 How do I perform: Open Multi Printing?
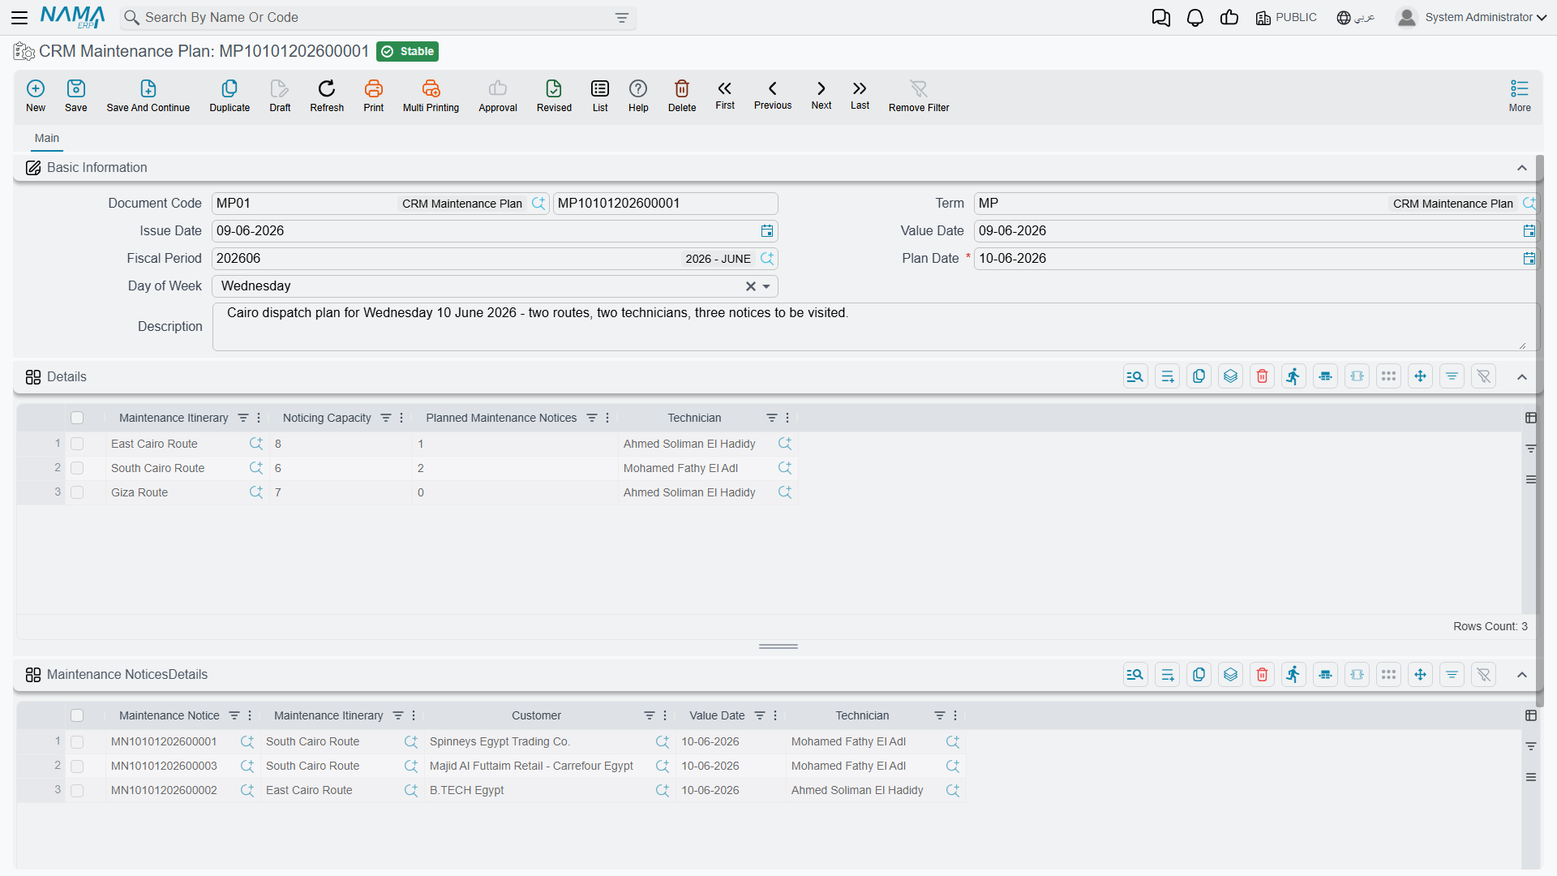[431, 95]
